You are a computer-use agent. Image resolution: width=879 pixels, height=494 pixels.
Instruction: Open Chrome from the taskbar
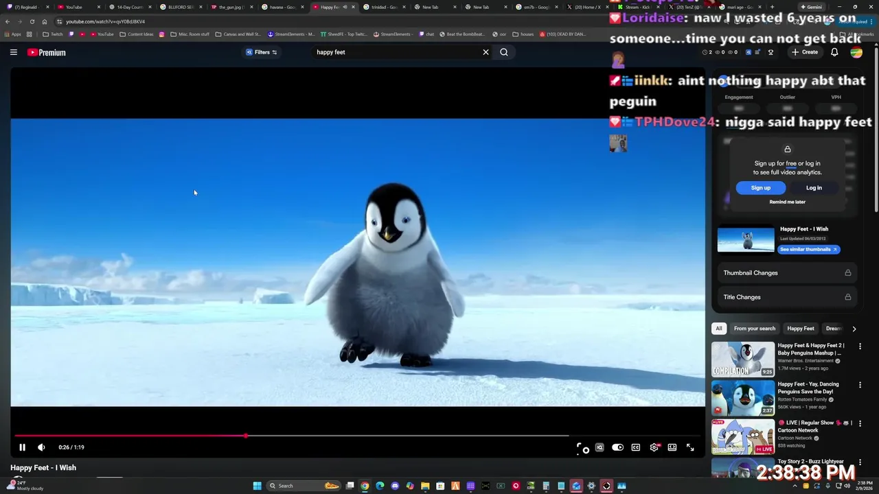tap(365, 486)
